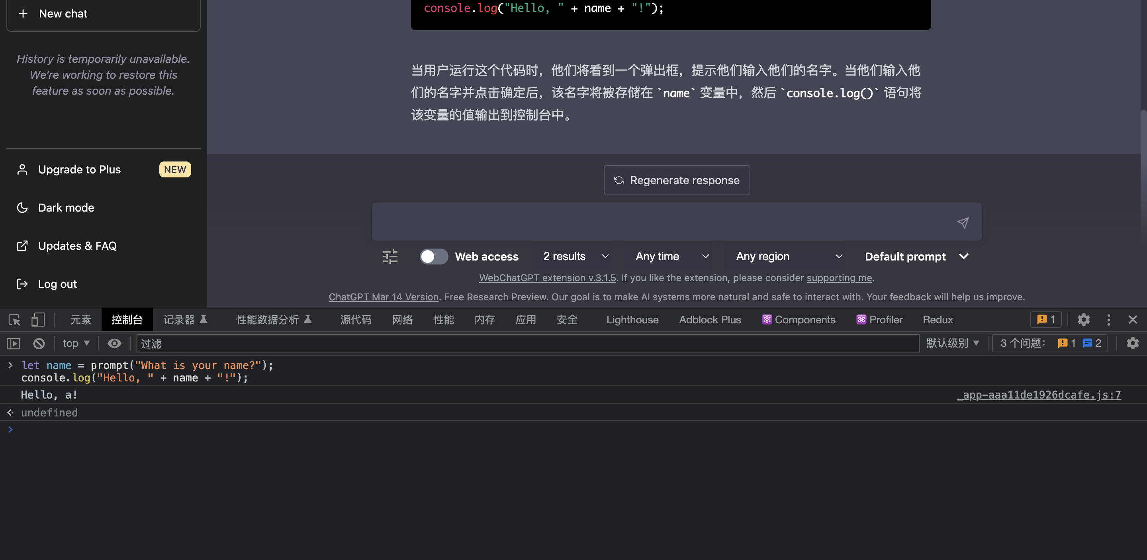Open Upgrade to Plus option

[103, 169]
